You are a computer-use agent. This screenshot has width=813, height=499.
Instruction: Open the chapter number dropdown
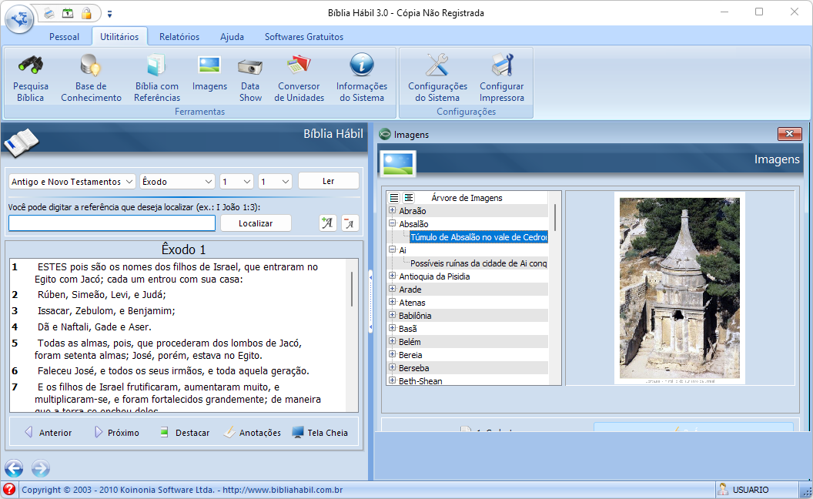tap(236, 182)
